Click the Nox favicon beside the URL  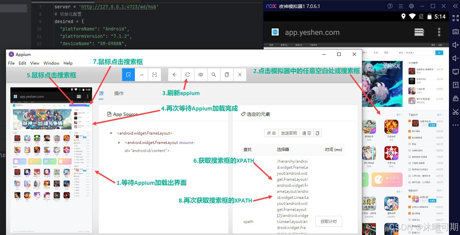(x=275, y=32)
